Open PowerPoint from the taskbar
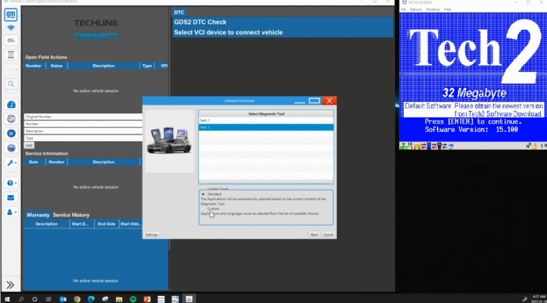The image size is (547, 303). coord(147,299)
